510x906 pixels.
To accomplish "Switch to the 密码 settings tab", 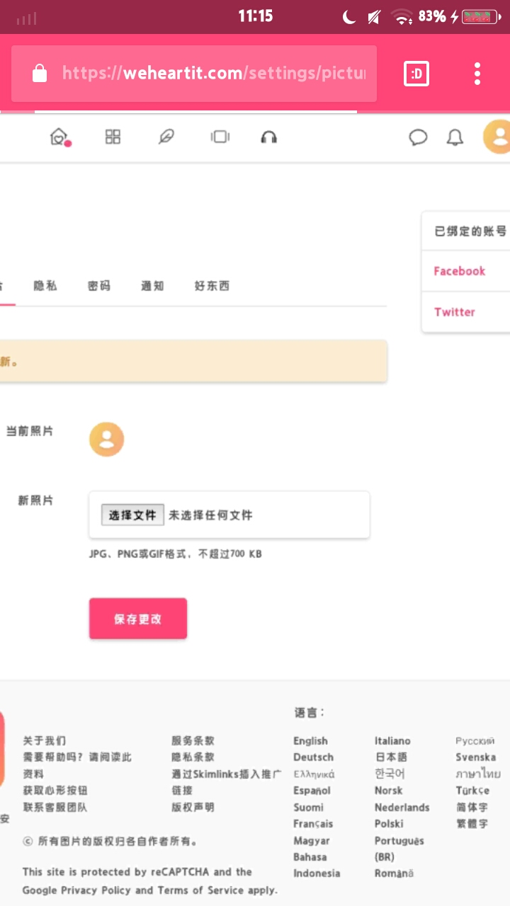I will coord(99,286).
